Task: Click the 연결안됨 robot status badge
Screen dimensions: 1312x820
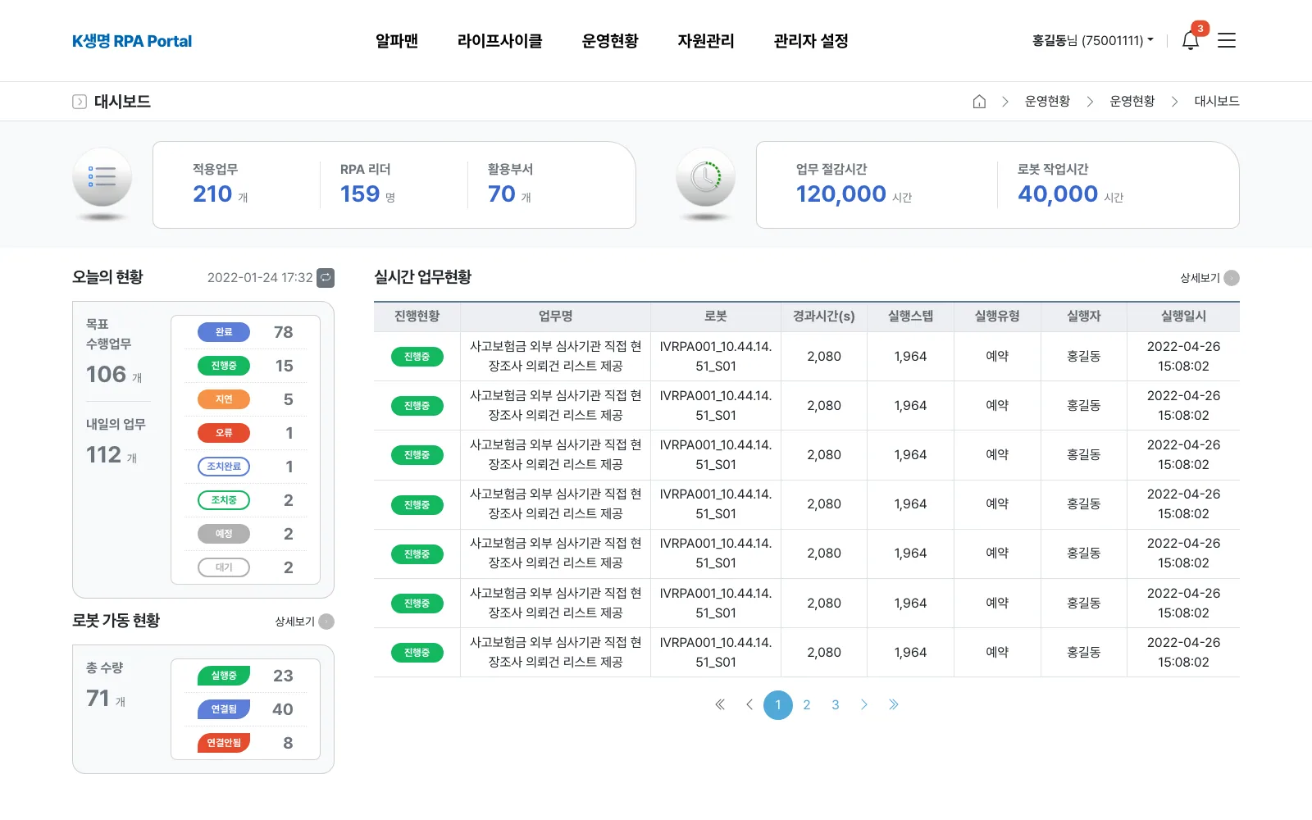Action: [x=224, y=743]
